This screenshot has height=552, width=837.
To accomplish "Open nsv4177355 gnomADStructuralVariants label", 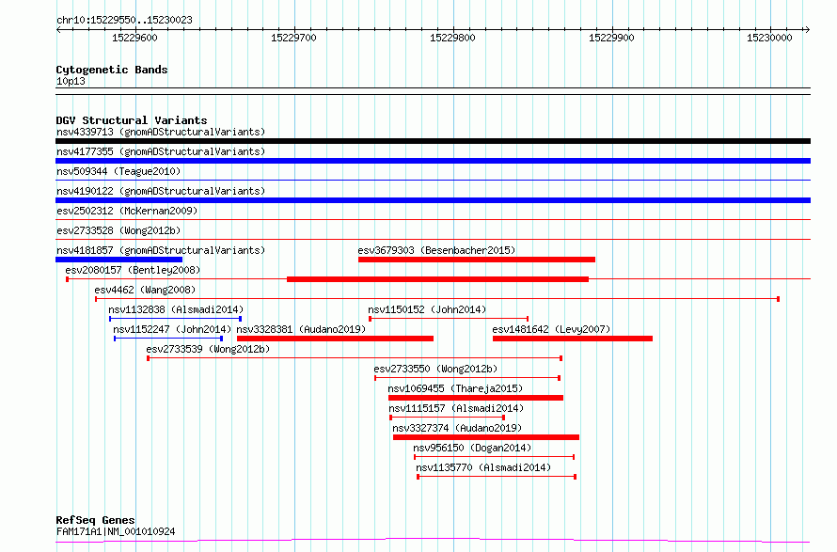I will 161,151.
